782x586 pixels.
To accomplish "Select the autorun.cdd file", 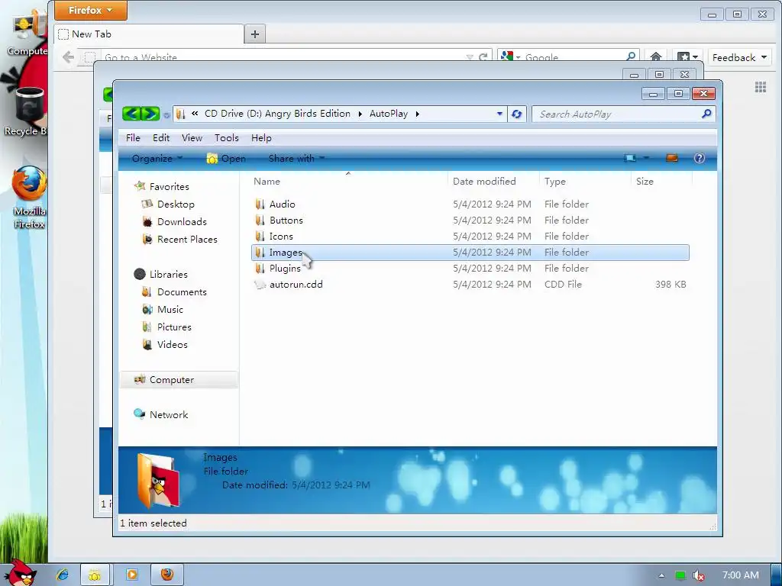I will pos(296,285).
